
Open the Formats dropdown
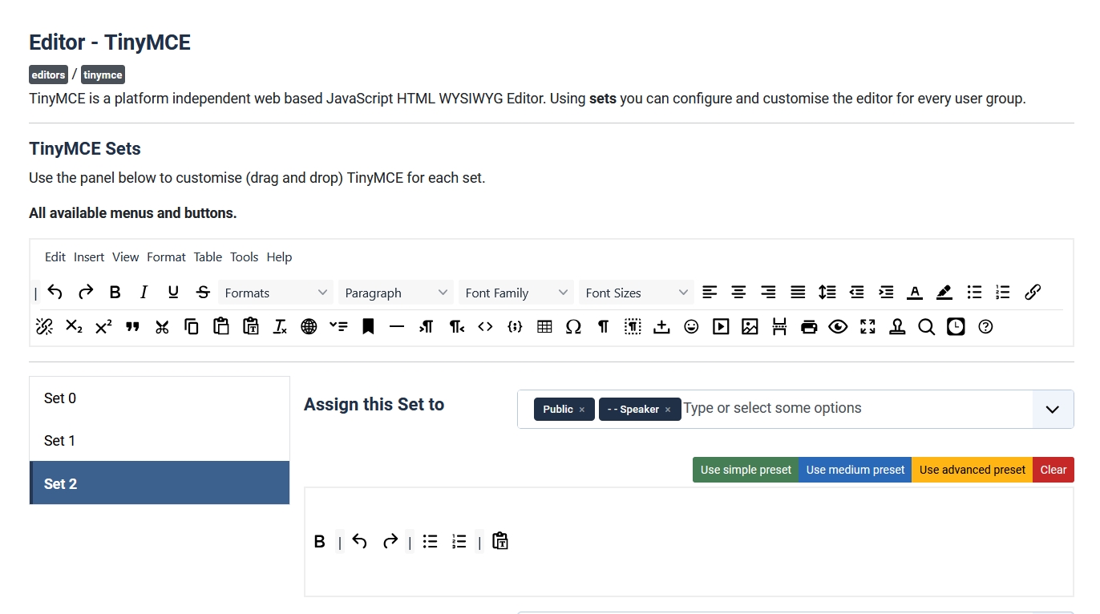pyautogui.click(x=275, y=293)
